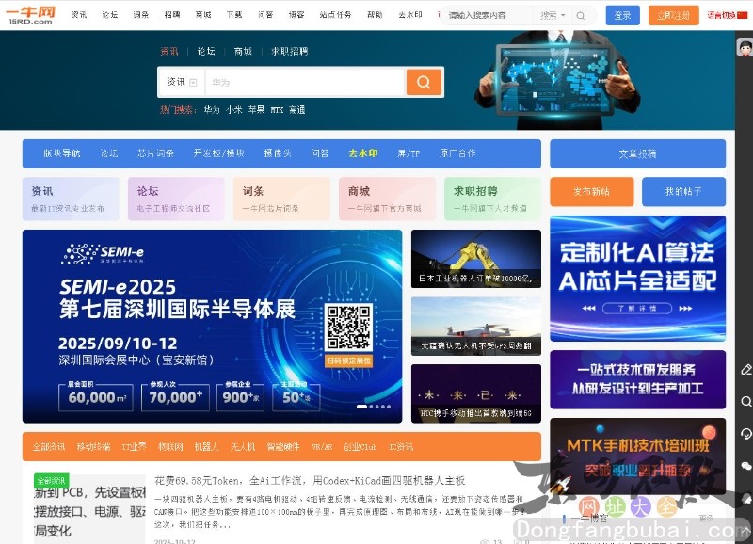The width and height of the screenshot is (753, 544).
Task: Click the WeChat icon in sidebar
Action: [745, 466]
